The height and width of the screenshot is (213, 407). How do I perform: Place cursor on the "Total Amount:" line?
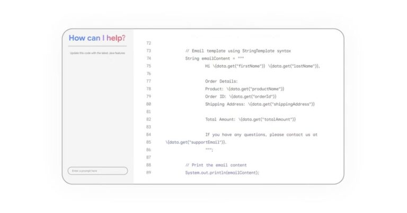(x=250, y=119)
